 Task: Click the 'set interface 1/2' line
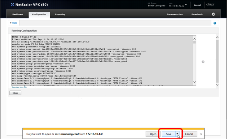pyautogui.click(x=77, y=83)
